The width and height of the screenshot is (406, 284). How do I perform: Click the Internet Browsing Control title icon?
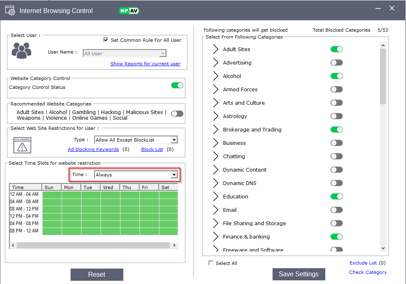10,11
